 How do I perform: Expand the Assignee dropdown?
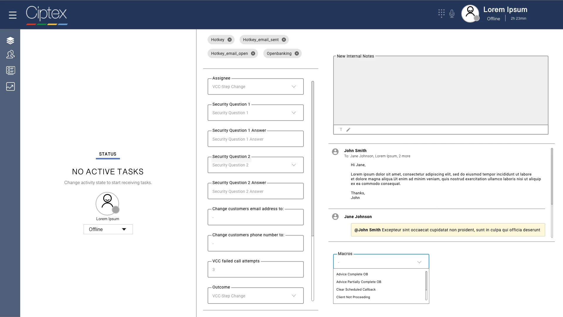coord(294,87)
